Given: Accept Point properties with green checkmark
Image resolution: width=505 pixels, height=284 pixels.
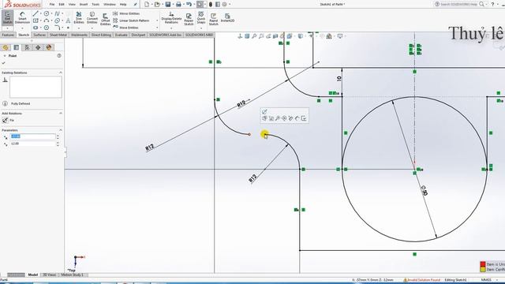Looking at the screenshot, I should [x=3, y=63].
